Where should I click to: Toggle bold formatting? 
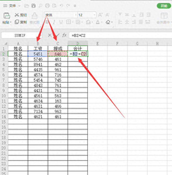coord(47,22)
